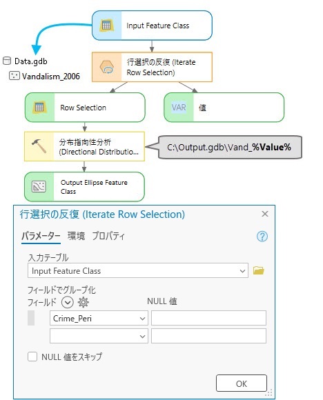
Task: Open the help icon in the dialog
Action: (x=262, y=237)
